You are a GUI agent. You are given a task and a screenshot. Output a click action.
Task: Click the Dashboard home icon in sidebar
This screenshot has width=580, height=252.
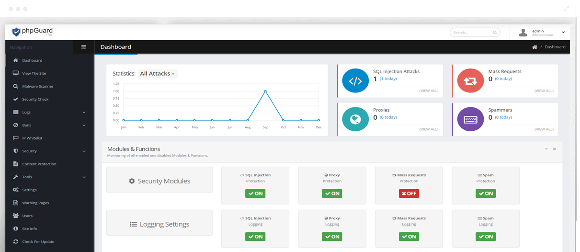point(16,60)
